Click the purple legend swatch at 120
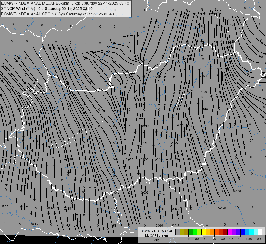The height and width of the screenshot is (244, 266). pos(234,232)
